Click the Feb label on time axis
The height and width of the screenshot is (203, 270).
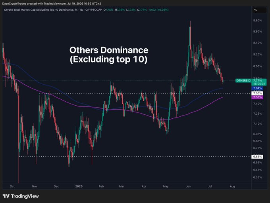[x=101, y=186]
